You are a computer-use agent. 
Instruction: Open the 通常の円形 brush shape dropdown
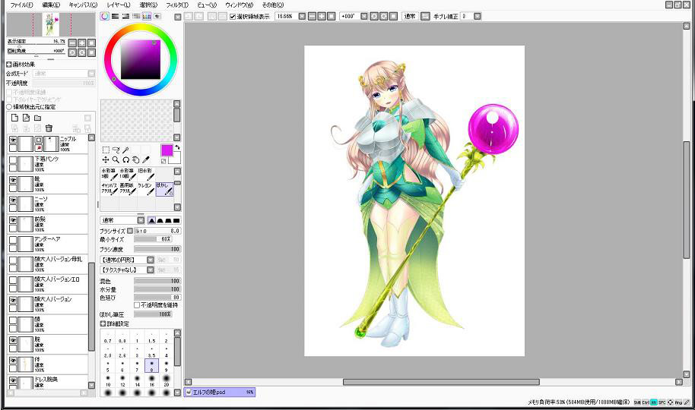point(150,260)
